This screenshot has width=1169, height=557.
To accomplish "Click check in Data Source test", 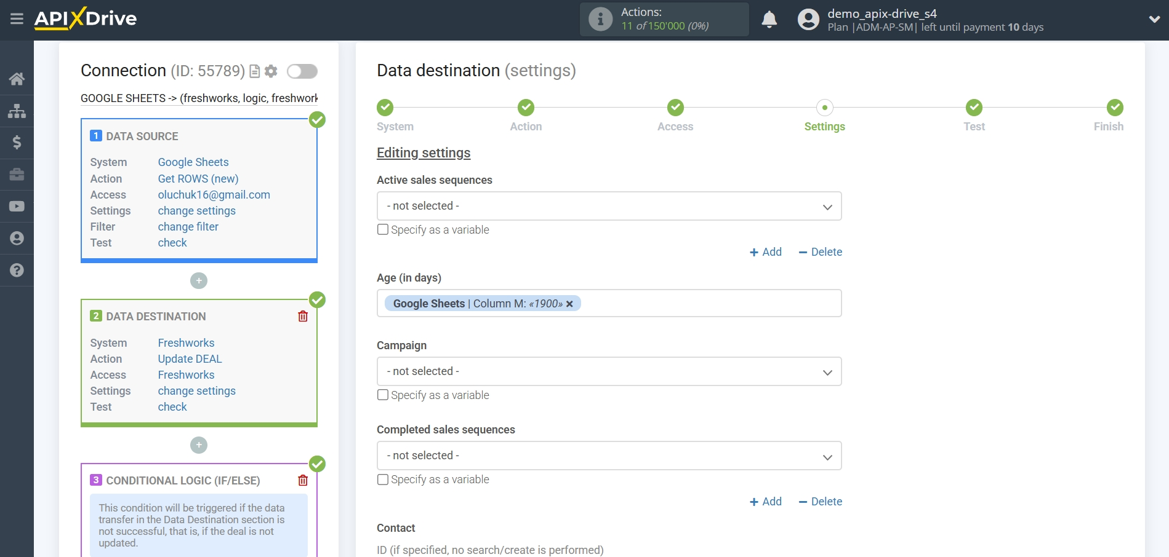I will click(172, 243).
